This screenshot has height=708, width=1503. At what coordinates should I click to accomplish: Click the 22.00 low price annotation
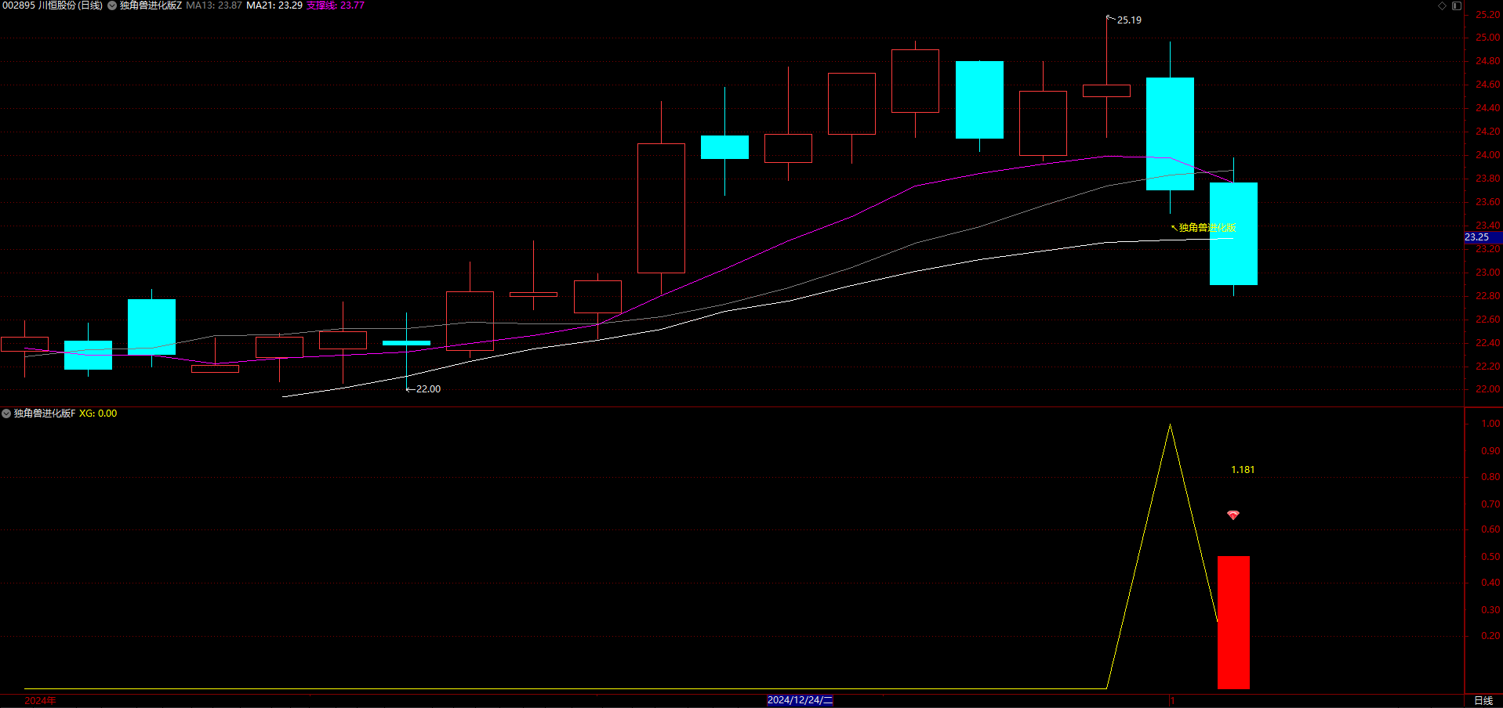428,389
